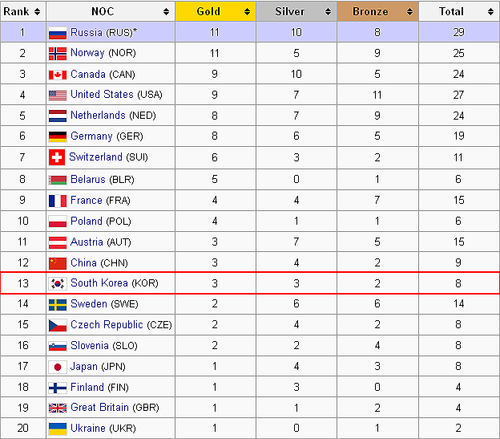
Task: Sort table by Total column arrows
Action: click(490, 12)
